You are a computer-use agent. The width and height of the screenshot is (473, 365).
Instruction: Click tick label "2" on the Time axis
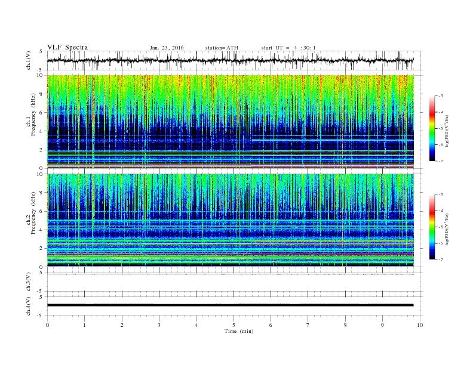[x=122, y=325]
